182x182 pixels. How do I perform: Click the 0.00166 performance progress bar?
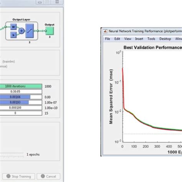tap(21, 97)
